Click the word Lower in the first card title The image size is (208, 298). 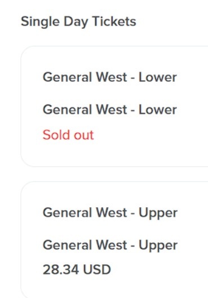[158, 77]
